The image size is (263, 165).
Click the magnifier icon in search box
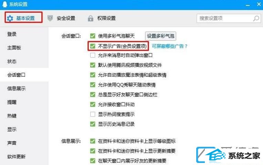(x=256, y=18)
